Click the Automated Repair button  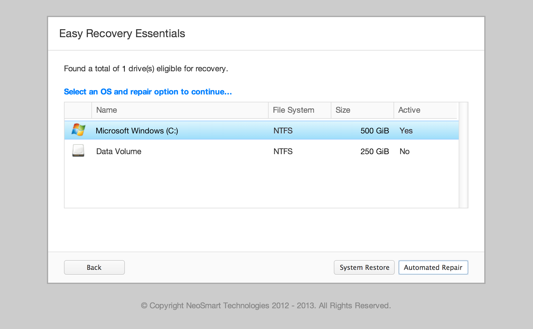433,267
